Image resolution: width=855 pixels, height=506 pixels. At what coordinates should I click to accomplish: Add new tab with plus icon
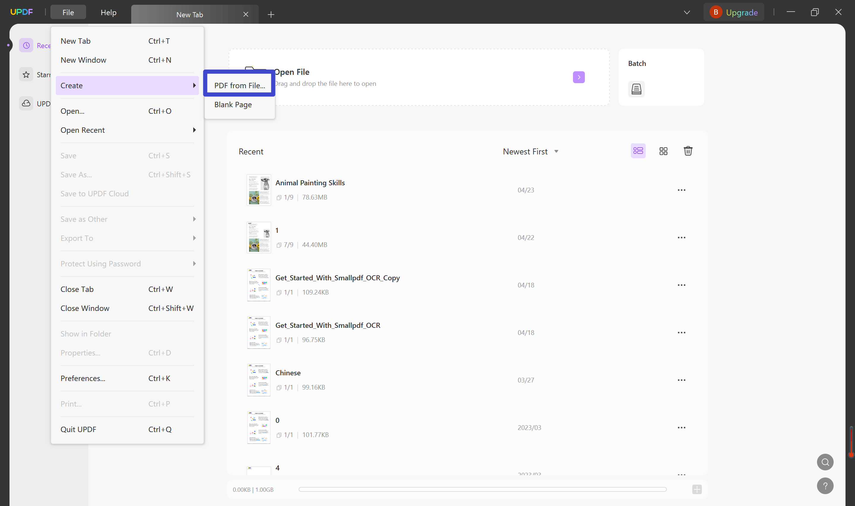(271, 14)
